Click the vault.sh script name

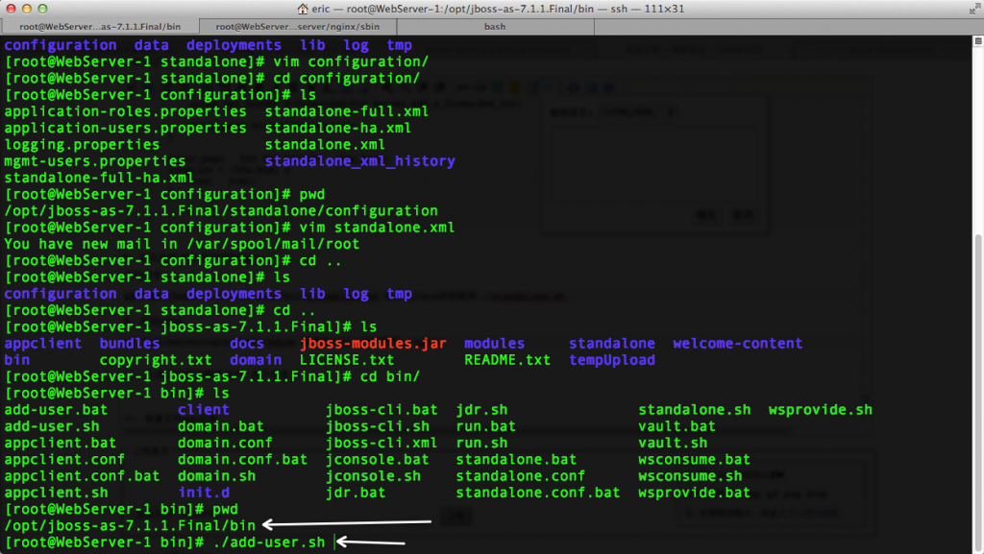tap(673, 443)
